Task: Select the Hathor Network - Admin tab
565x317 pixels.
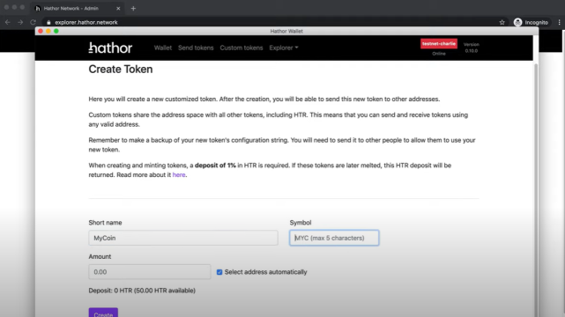Action: [77, 8]
